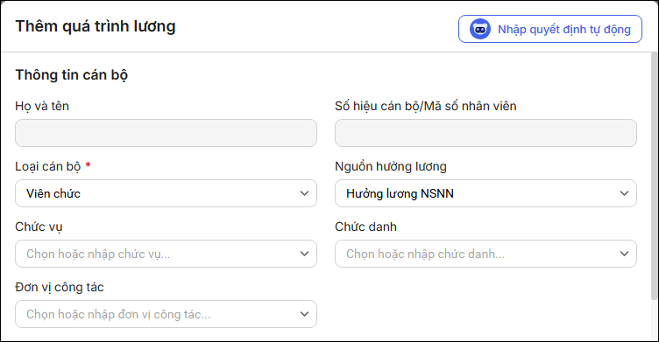Click the "Loại cán bộ" field label
This screenshot has width=659, height=342.
tap(48, 166)
